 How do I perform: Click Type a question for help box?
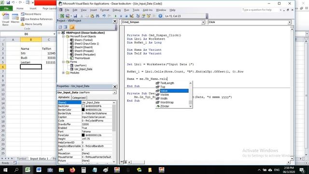260,10
